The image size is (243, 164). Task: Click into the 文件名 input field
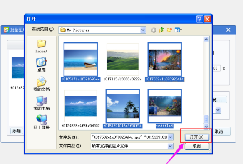coord(129,137)
